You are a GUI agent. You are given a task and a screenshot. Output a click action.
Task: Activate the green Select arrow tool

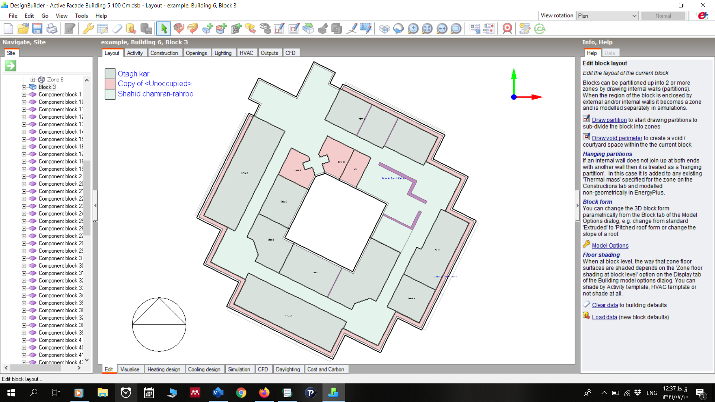tap(163, 29)
